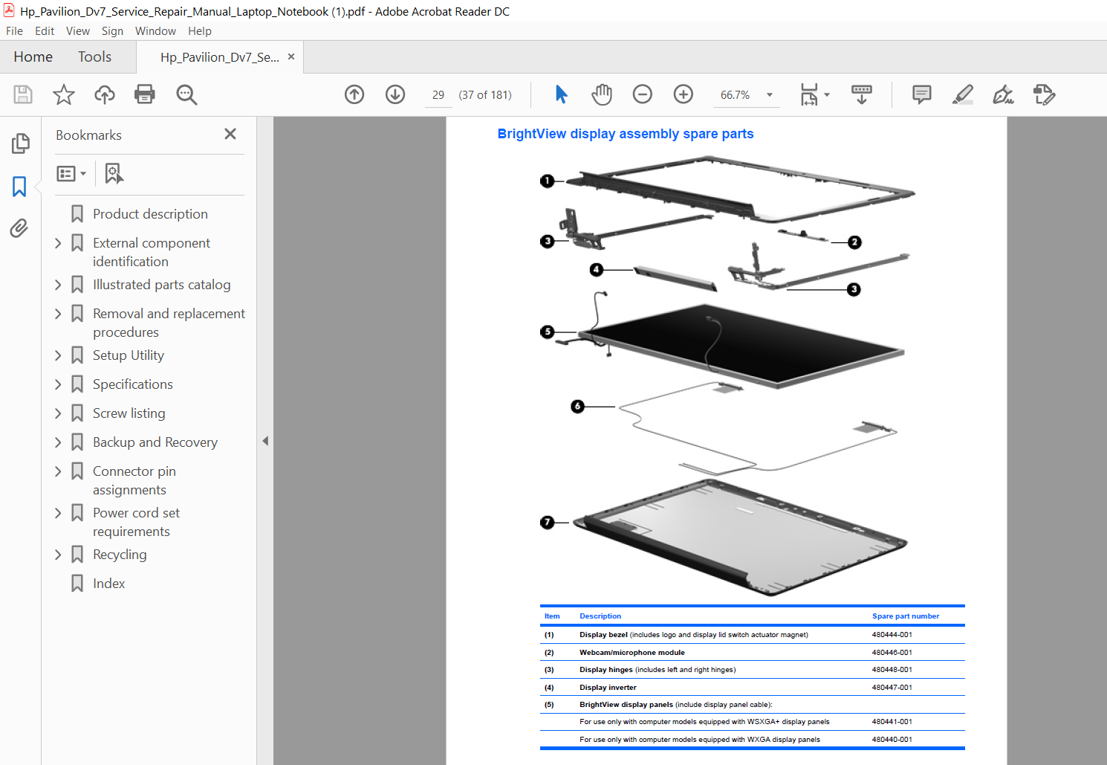This screenshot has height=765, width=1107.
Task: Click the Zoom in plus button
Action: tap(684, 94)
